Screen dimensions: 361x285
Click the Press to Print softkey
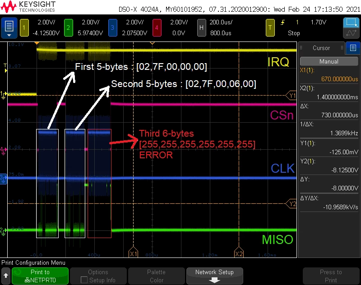point(331,276)
